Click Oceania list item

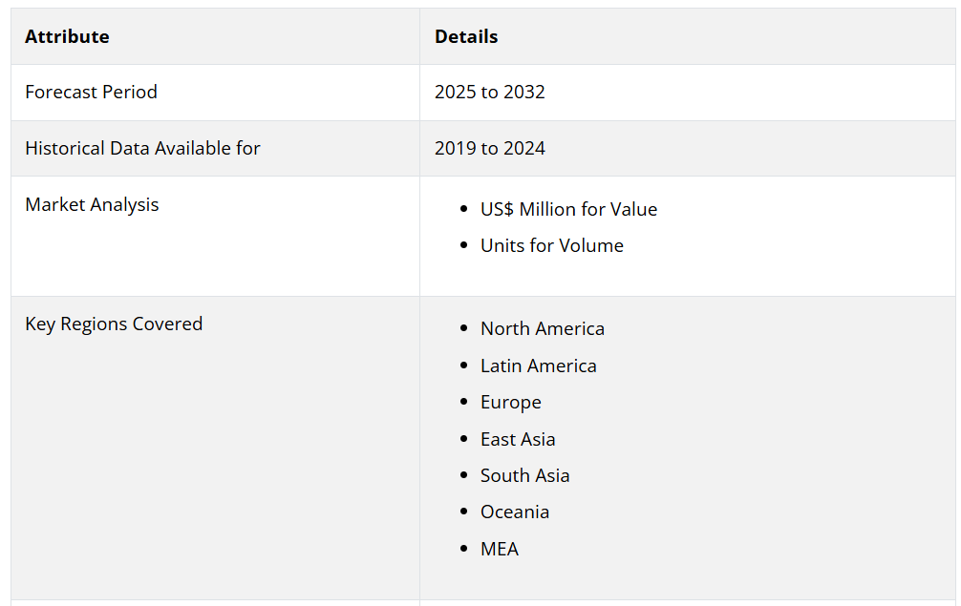pyautogui.click(x=515, y=512)
